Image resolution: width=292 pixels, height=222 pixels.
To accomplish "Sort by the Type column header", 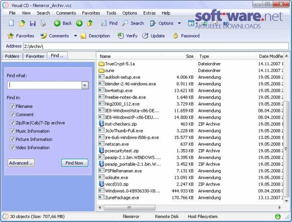I will [226, 56].
